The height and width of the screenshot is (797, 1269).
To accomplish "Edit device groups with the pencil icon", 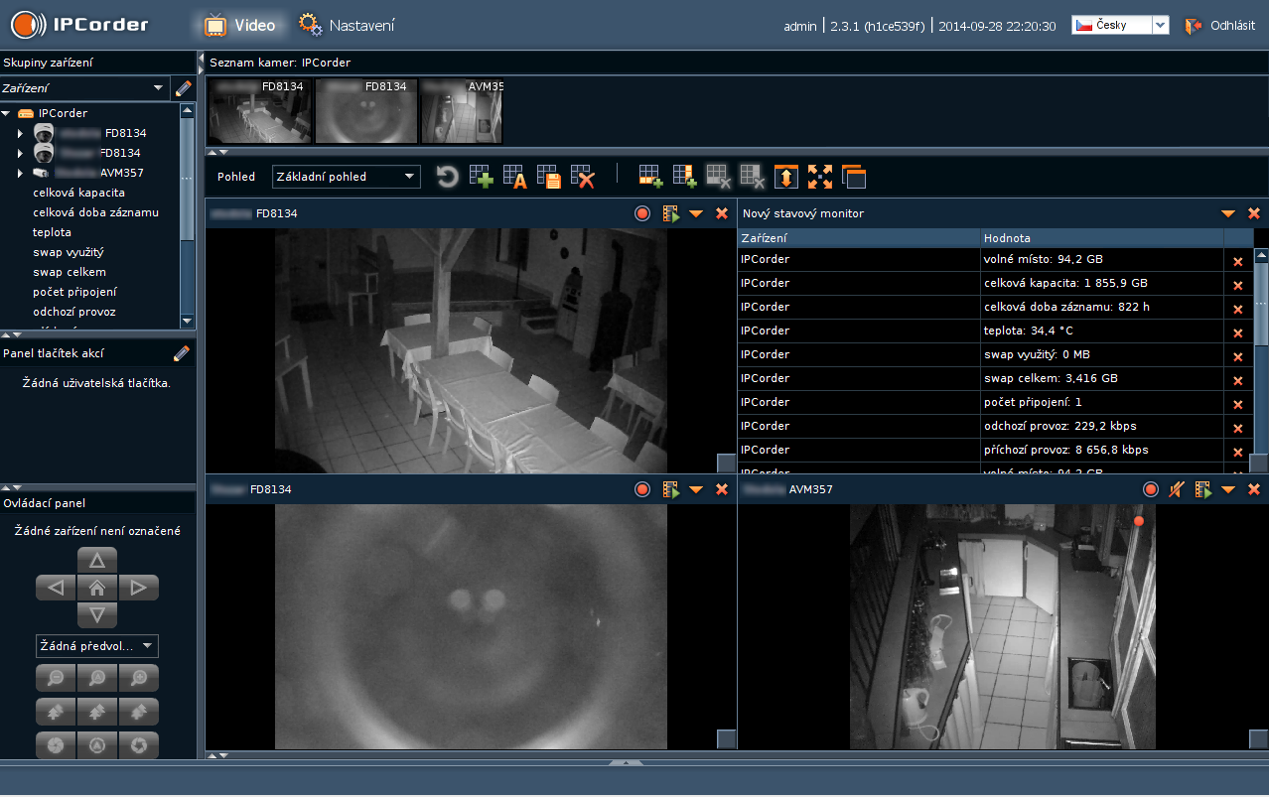I will tap(183, 88).
